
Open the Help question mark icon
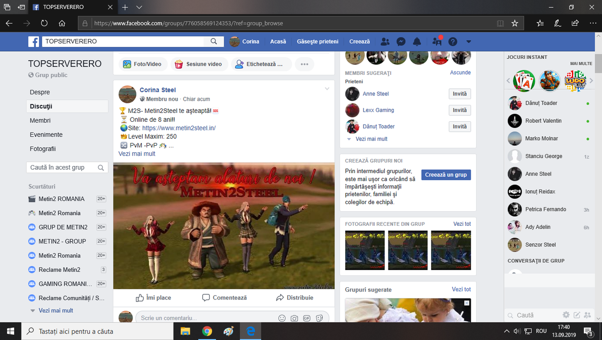453,42
